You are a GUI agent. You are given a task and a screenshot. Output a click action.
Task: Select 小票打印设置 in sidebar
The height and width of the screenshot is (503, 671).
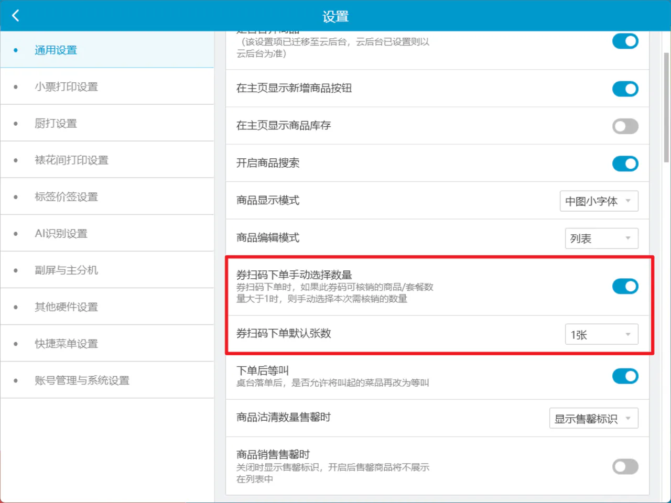click(x=107, y=86)
